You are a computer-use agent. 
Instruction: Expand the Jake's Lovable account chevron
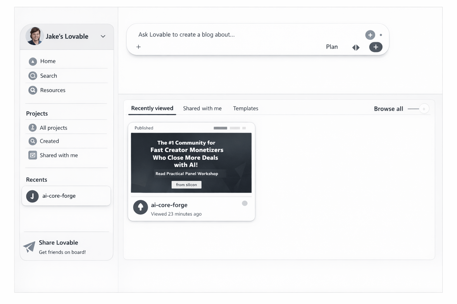103,37
